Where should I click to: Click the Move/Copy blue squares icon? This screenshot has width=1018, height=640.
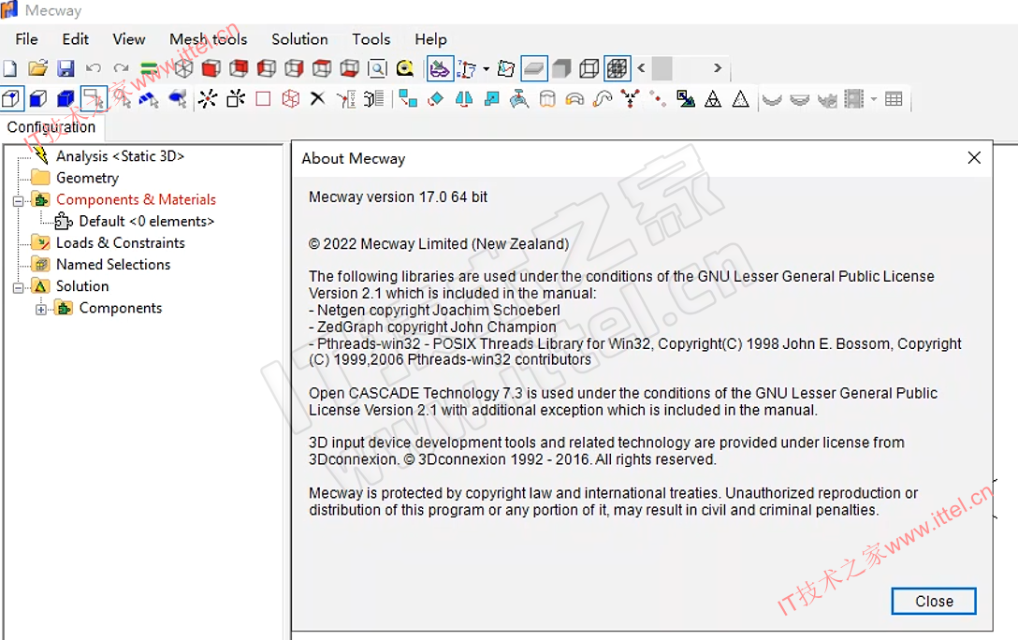[x=408, y=98]
